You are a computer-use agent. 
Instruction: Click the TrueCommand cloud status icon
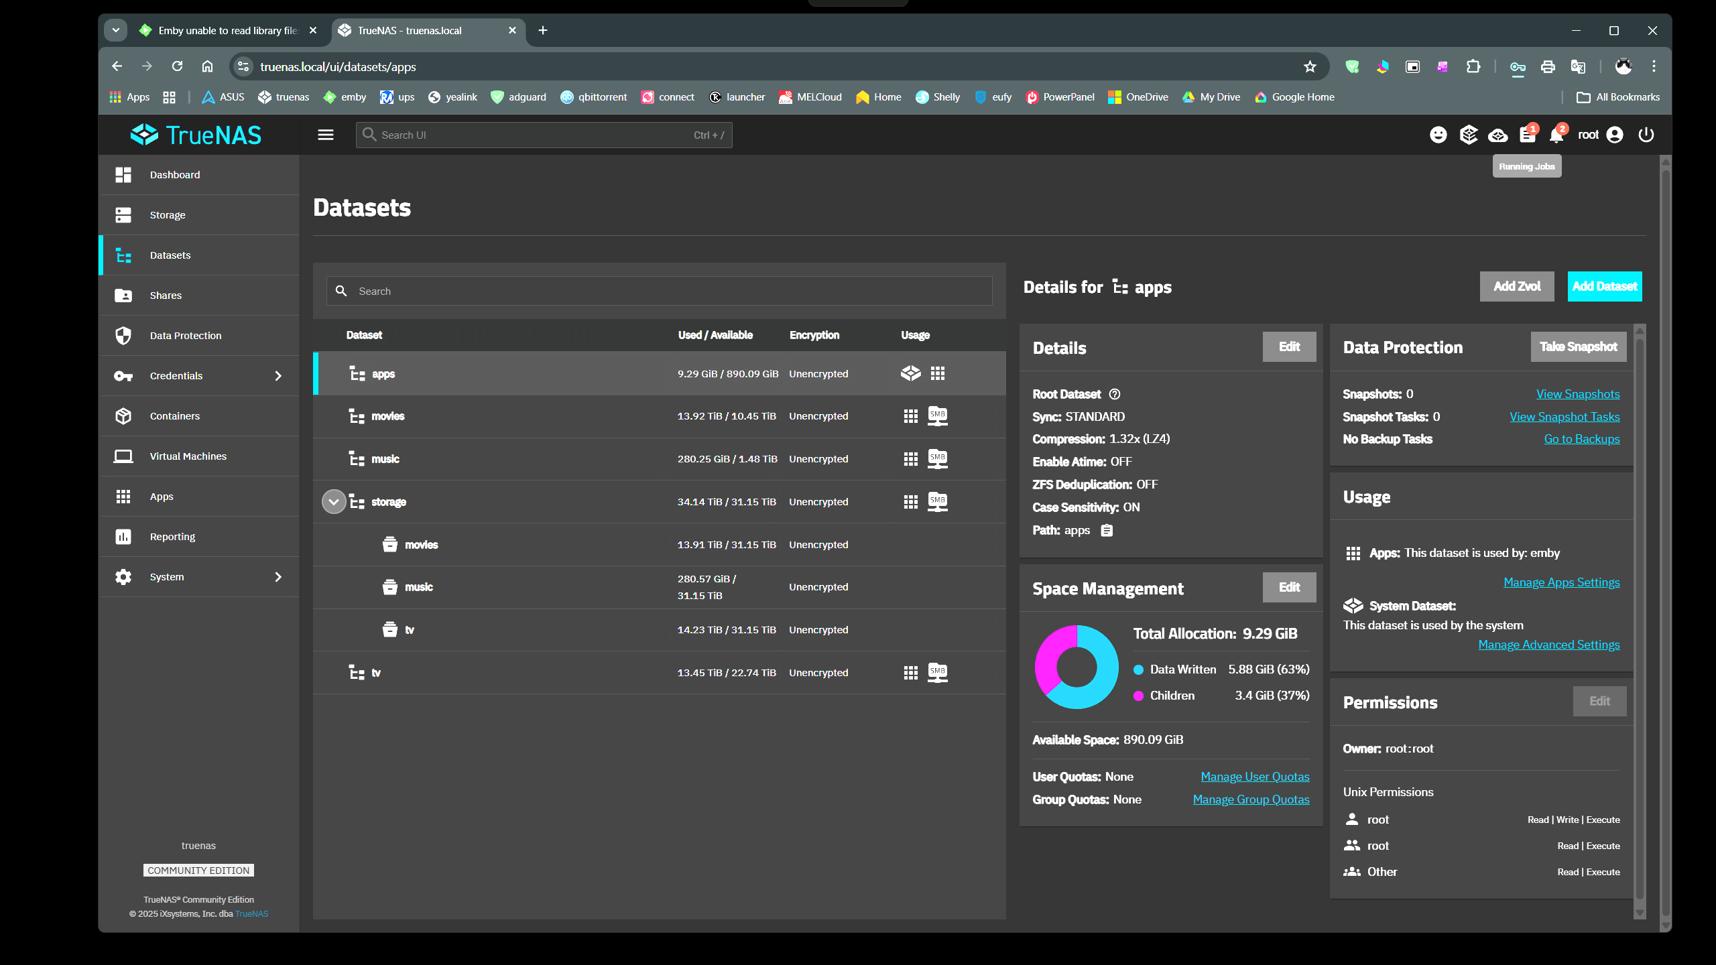pyautogui.click(x=1497, y=135)
